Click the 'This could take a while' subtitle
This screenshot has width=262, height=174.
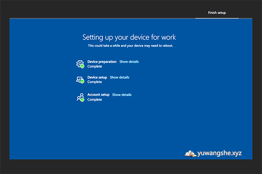coord(130,45)
